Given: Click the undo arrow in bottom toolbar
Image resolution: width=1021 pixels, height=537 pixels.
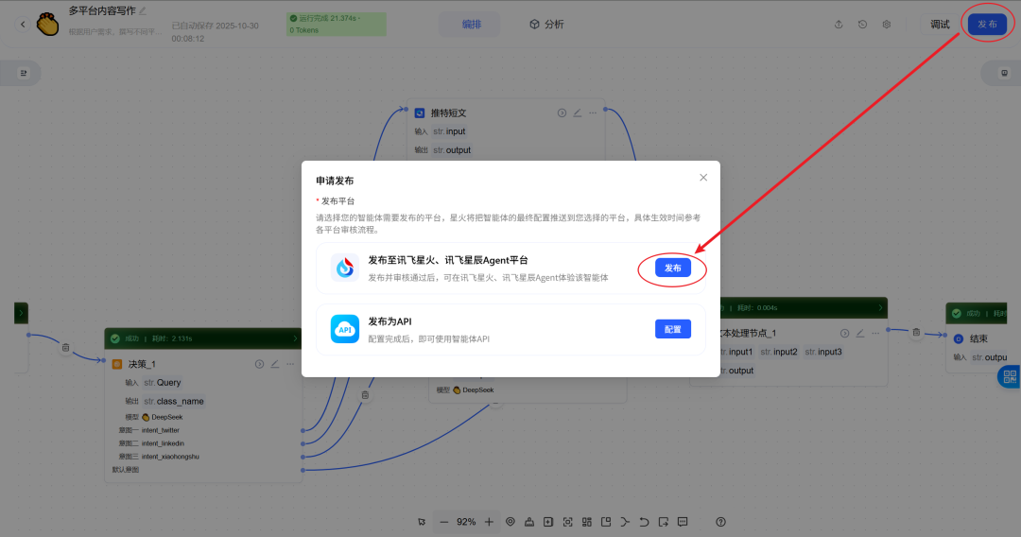Looking at the screenshot, I should click(644, 522).
